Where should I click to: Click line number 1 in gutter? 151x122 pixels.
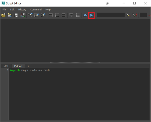(8, 70)
